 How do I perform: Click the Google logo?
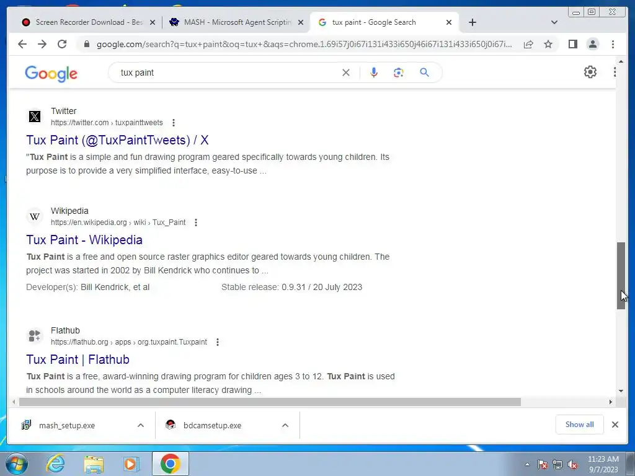point(51,74)
